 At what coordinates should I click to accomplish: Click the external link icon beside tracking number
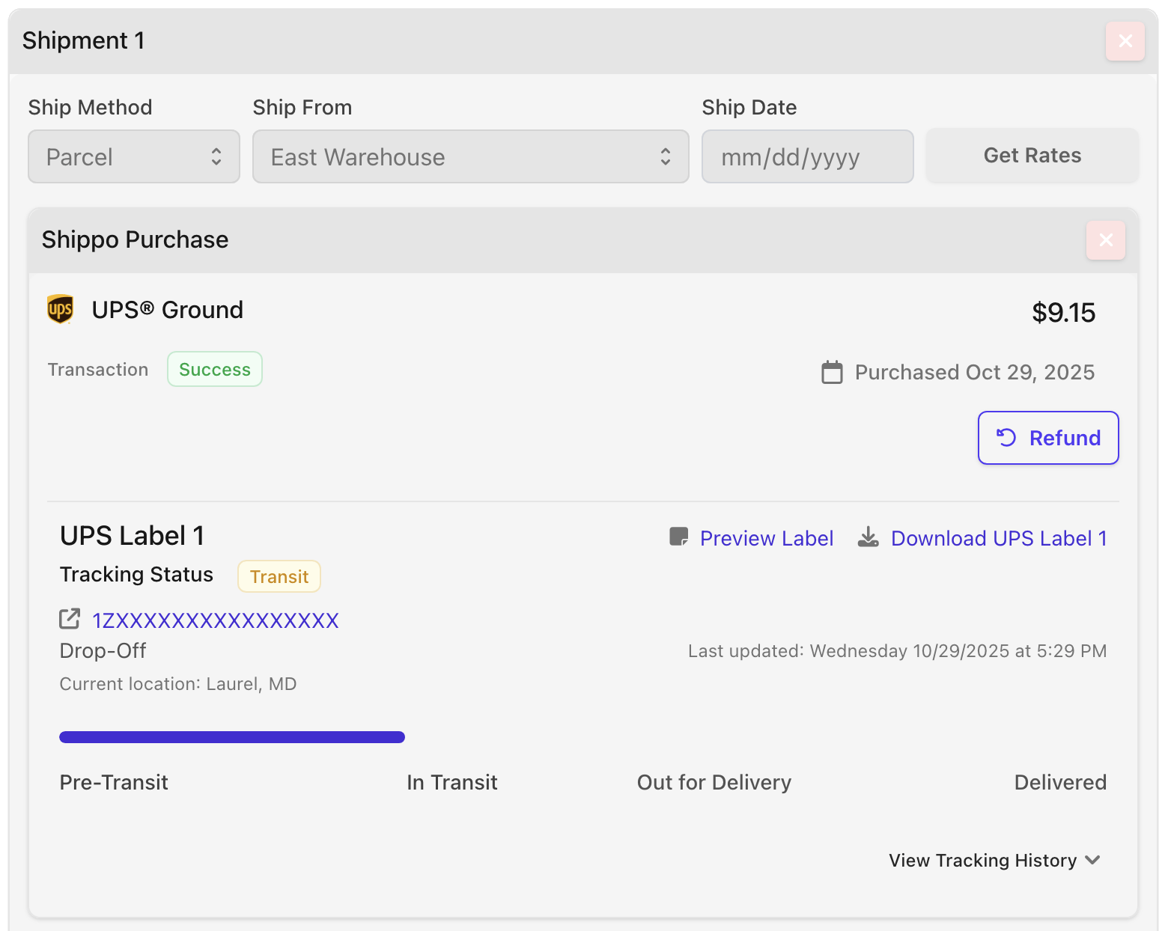[x=70, y=619]
